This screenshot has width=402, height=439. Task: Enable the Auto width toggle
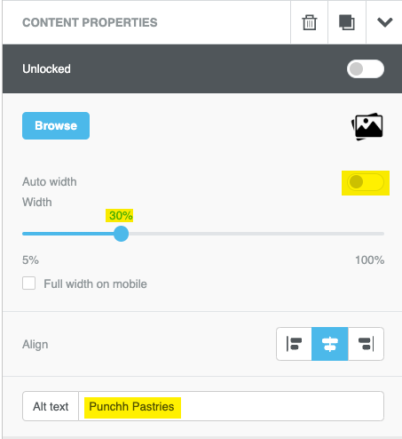tap(366, 182)
